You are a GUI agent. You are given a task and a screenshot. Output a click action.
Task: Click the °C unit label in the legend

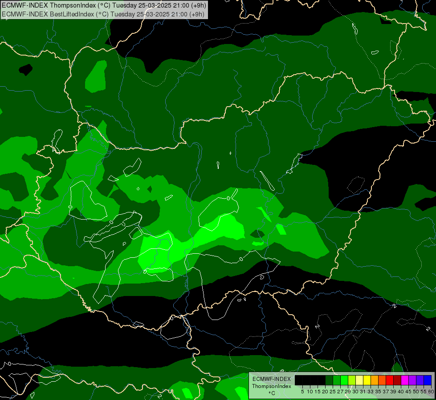(x=272, y=393)
